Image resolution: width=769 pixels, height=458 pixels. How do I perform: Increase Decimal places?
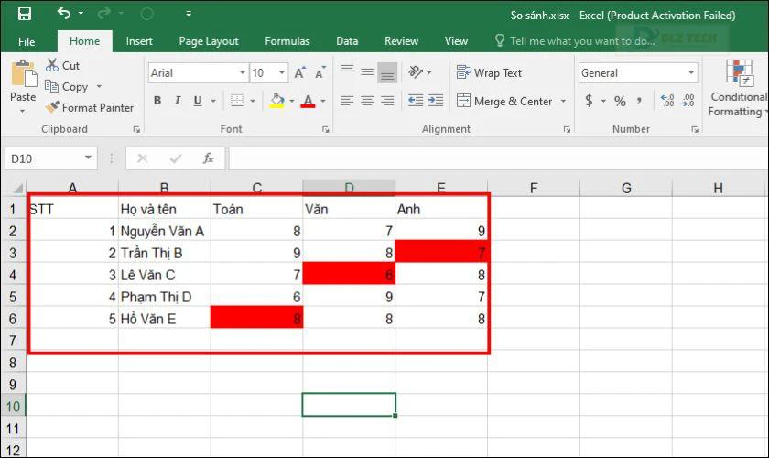pyautogui.click(x=667, y=101)
